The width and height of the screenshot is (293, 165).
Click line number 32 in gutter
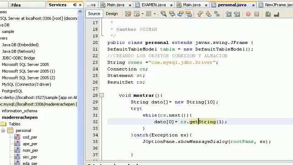coord(95,122)
